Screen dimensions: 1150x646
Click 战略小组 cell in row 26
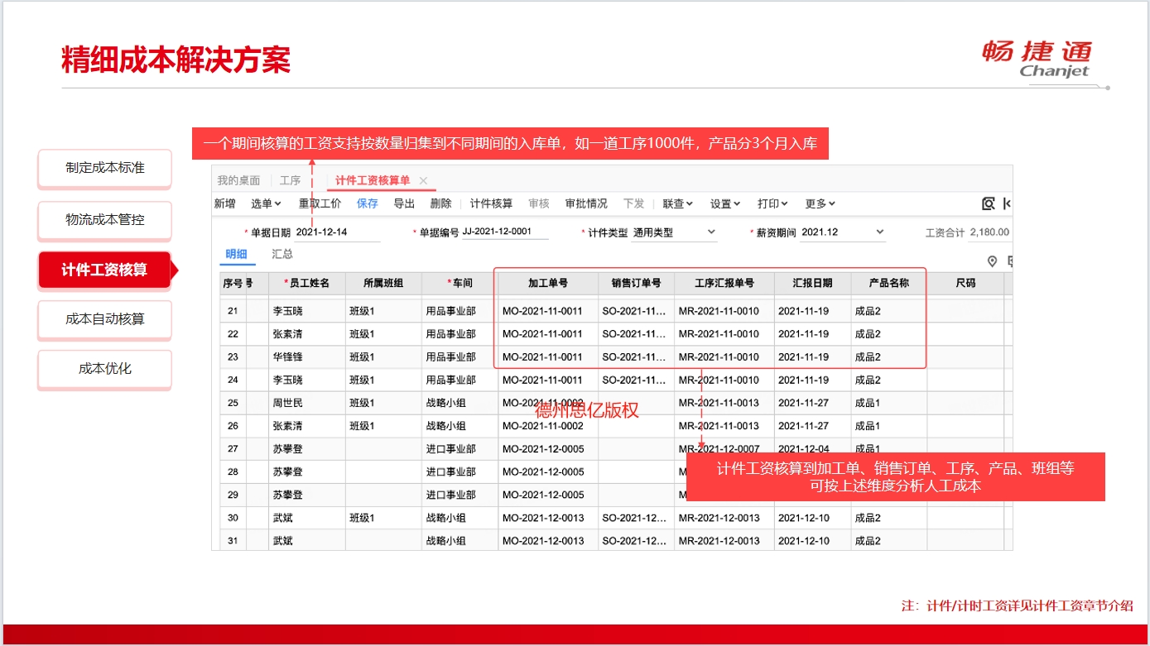coord(446,426)
